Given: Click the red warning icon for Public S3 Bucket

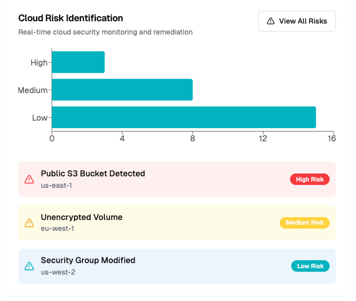Looking at the screenshot, I should pos(29,179).
